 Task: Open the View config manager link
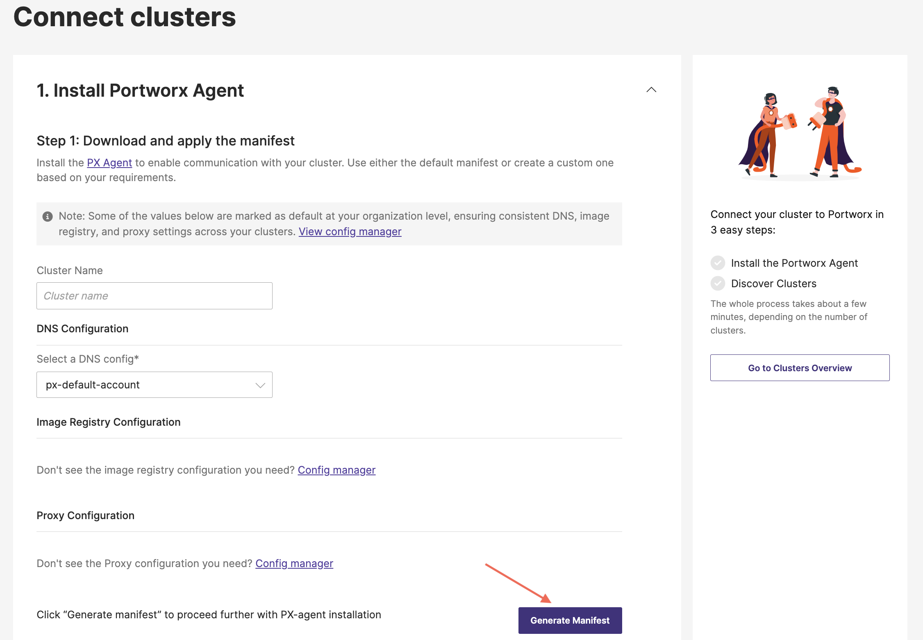350,231
